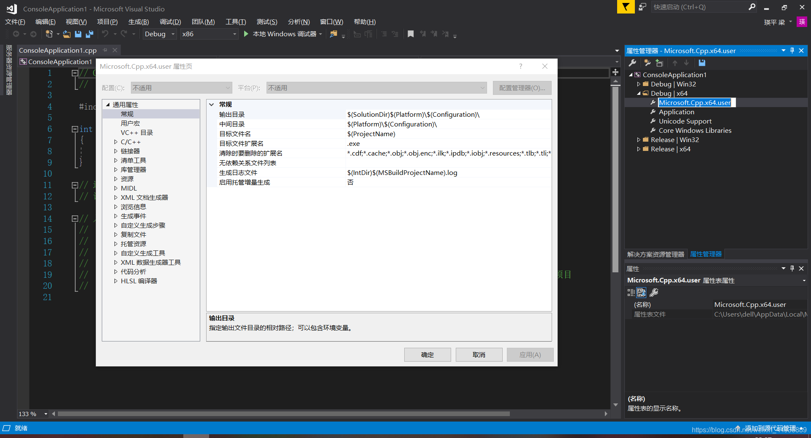Open the 服务器资源管理器 side panel tab
This screenshot has width=811, height=438.
(x=9, y=70)
